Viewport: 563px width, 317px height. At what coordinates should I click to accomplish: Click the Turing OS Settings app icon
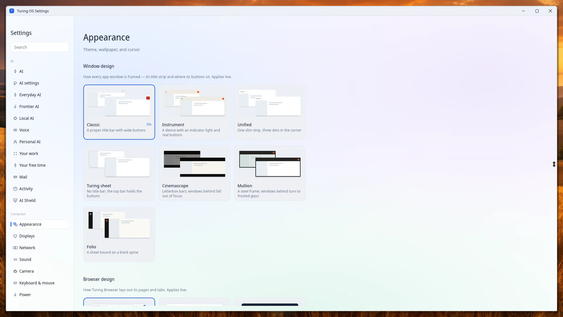pos(12,11)
